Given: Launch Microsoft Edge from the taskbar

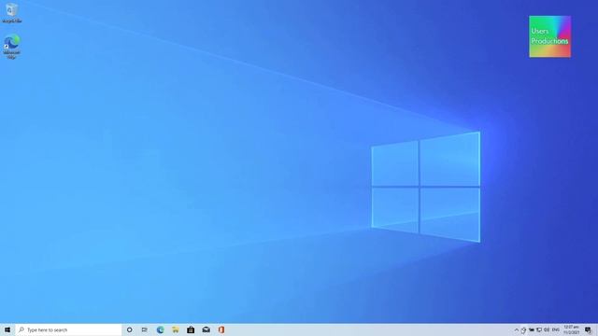Looking at the screenshot, I should click(x=160, y=329).
